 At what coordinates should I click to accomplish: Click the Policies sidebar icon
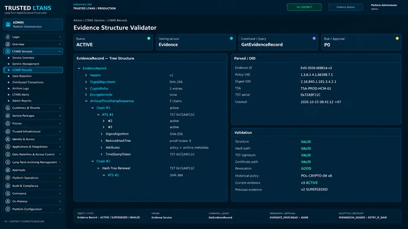pyautogui.click(x=8, y=123)
